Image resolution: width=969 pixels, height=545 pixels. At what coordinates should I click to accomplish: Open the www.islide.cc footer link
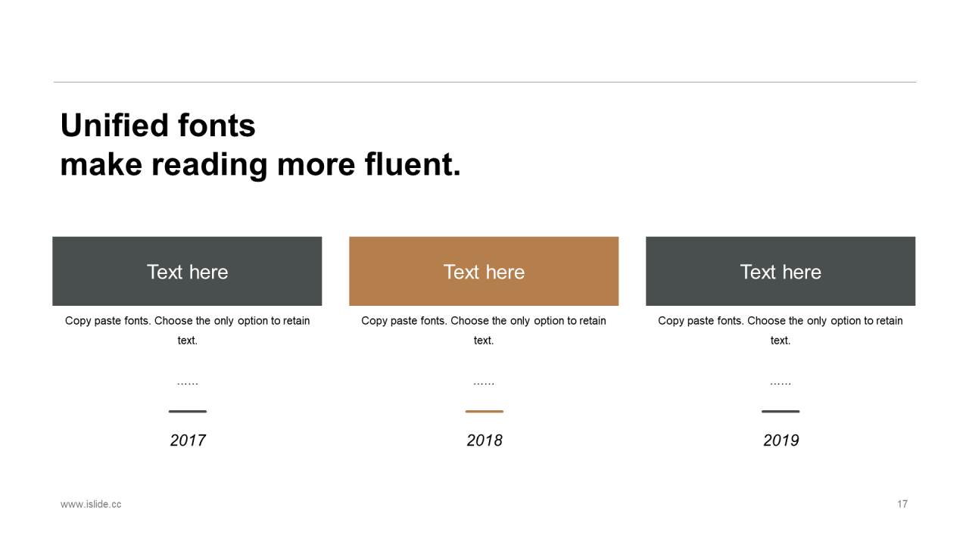click(91, 504)
